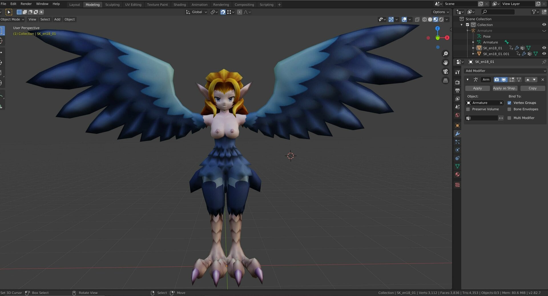Open the Physics properties tab

[458, 150]
